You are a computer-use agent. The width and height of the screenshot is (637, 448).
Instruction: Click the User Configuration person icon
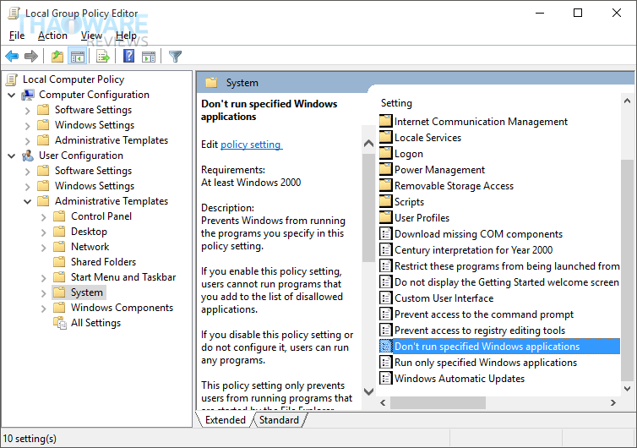(x=28, y=156)
